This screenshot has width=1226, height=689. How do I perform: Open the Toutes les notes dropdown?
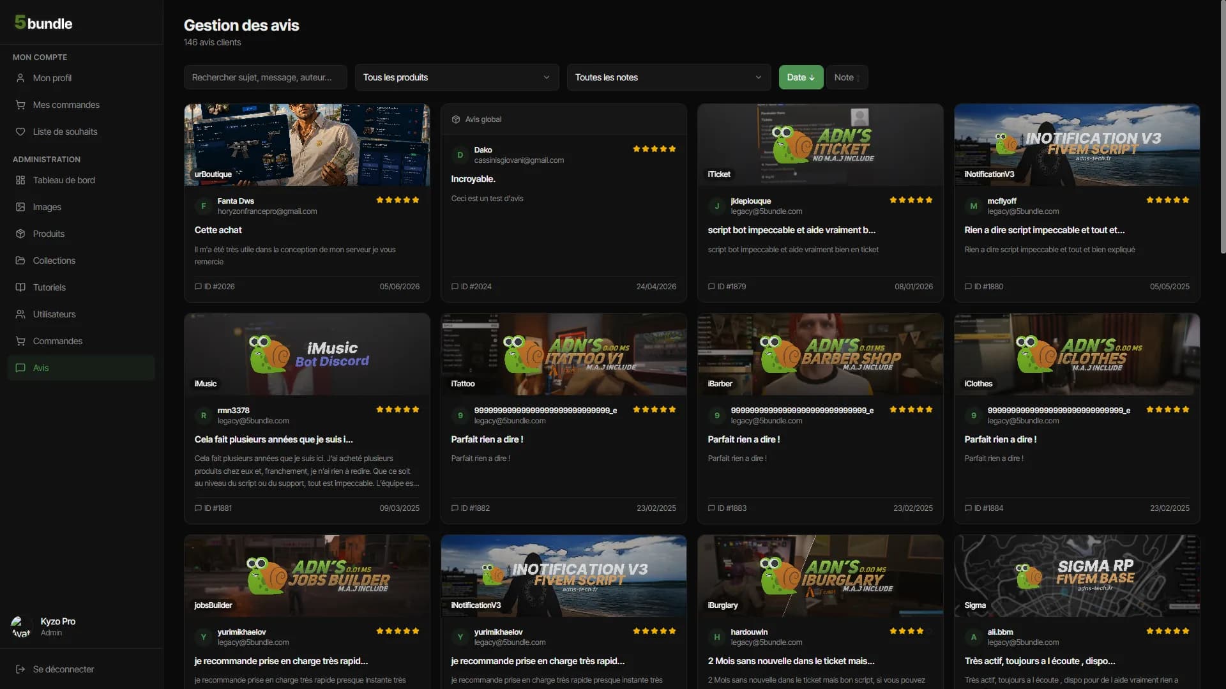(x=669, y=77)
